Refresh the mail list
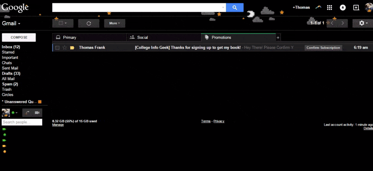The width and height of the screenshot is (373, 171). (x=89, y=23)
